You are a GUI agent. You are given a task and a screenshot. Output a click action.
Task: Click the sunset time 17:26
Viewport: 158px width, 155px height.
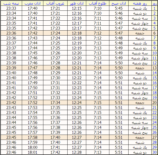click(x=55, y=53)
